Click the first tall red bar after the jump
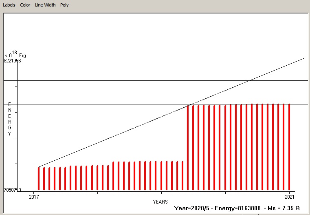 188,148
